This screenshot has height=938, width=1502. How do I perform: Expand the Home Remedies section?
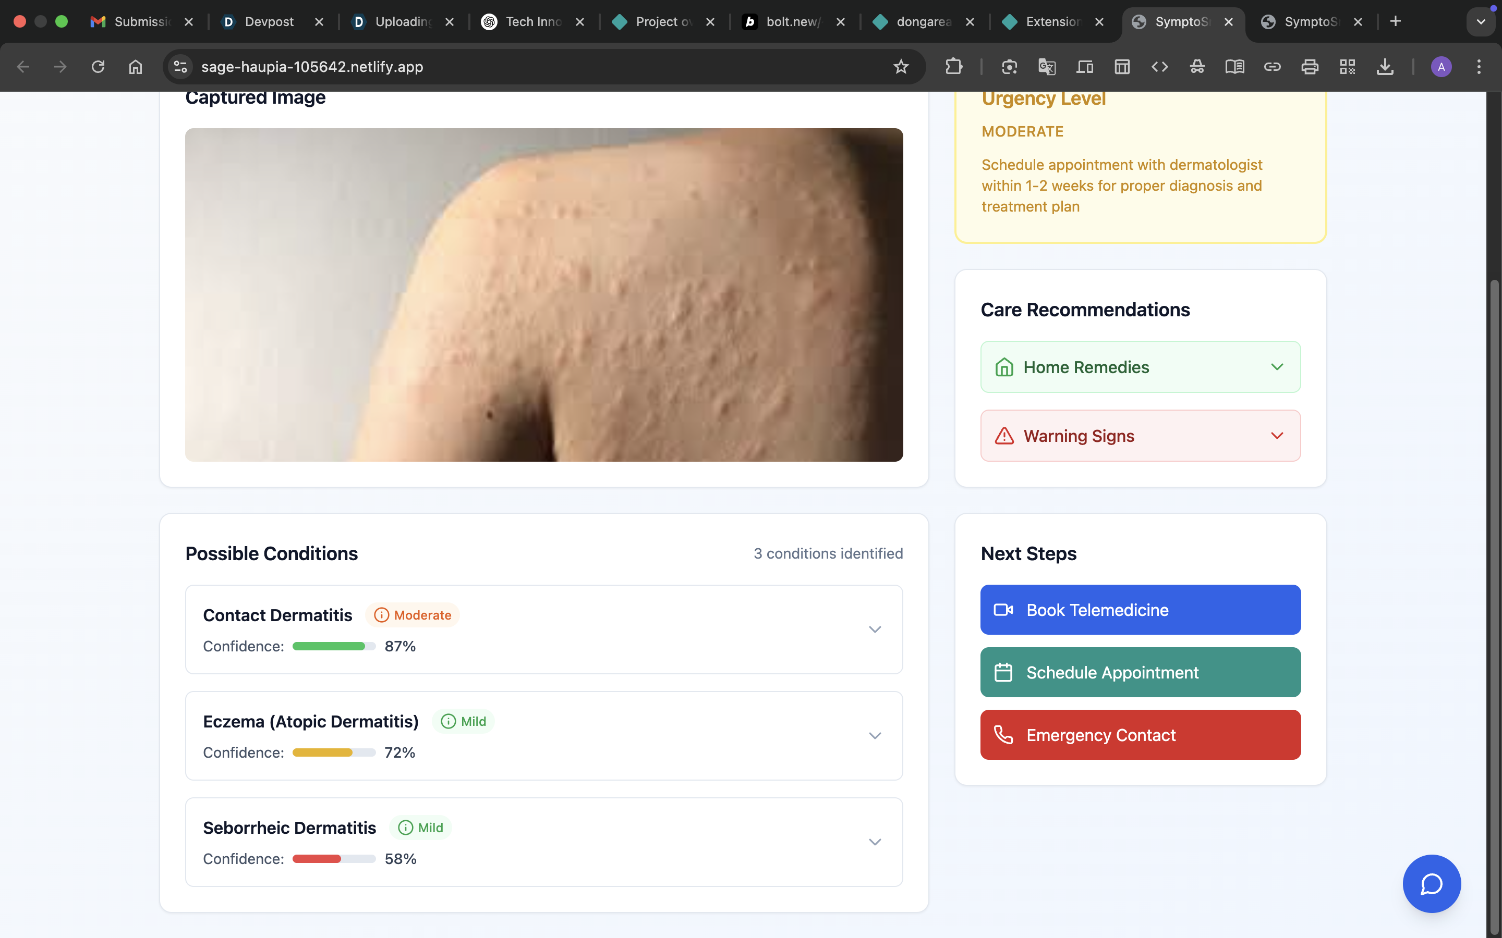pos(1140,367)
